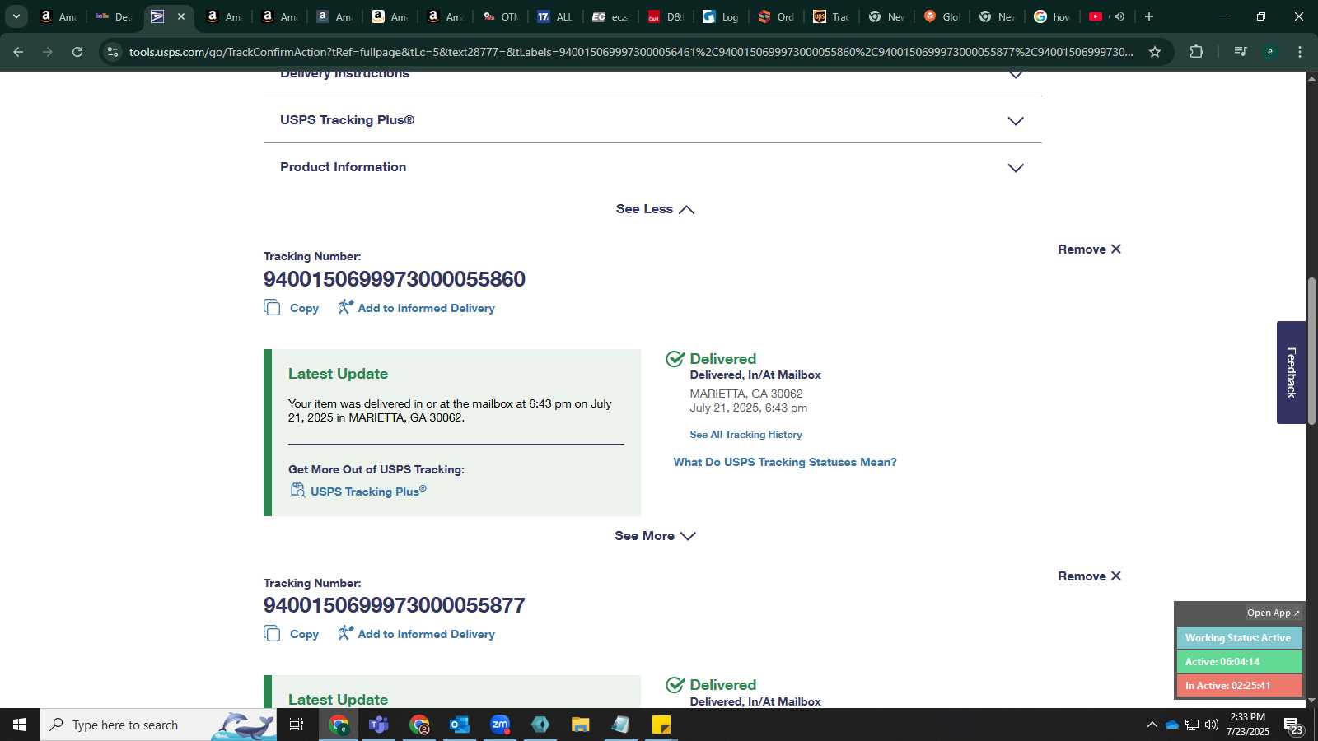This screenshot has width=1318, height=741.
Task: Open the Feedback side tab
Action: coord(1291,372)
